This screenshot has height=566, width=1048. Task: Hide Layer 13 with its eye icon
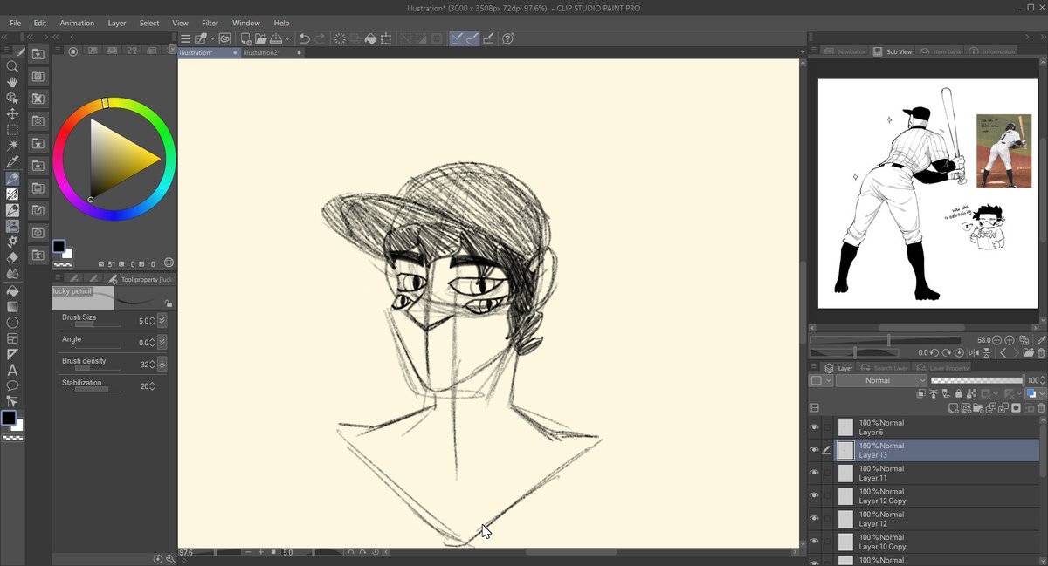(814, 450)
